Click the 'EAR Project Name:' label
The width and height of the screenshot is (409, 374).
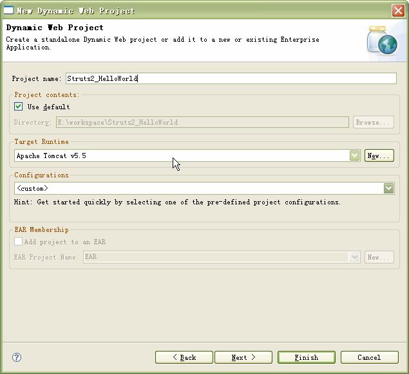click(46, 258)
